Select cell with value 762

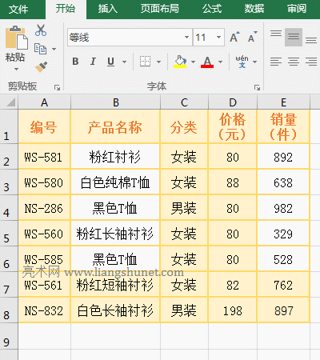point(283,285)
